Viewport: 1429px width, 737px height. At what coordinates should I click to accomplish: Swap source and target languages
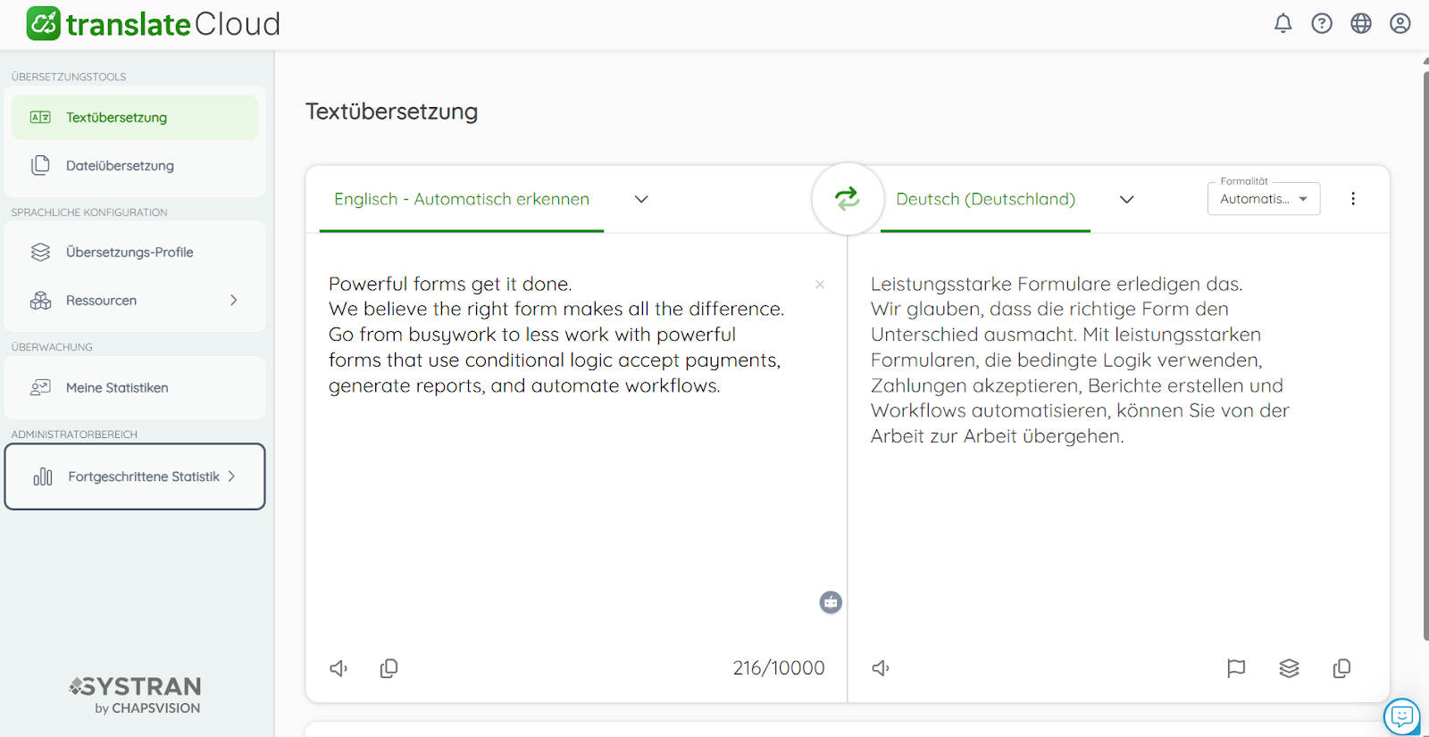click(x=847, y=199)
